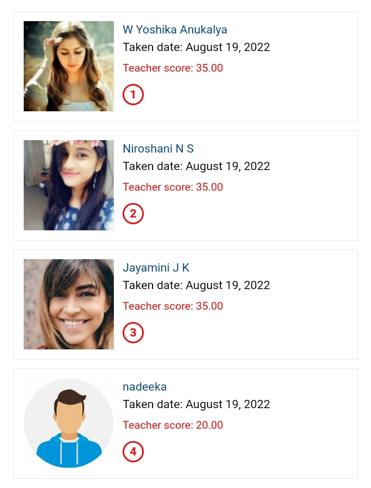371x488 pixels.
Task: Click taken date in nadeeka's card
Action: click(196, 405)
